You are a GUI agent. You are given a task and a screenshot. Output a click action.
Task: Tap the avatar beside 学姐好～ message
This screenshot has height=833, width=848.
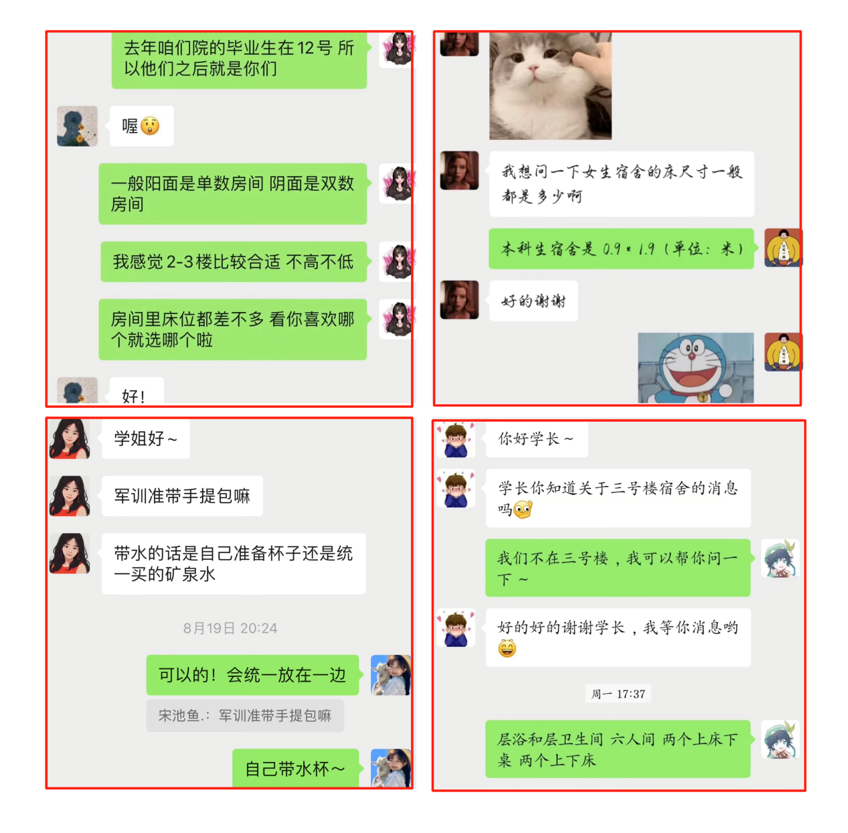pos(70,439)
